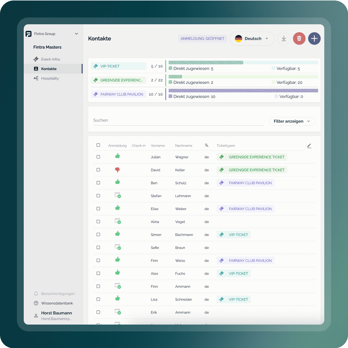348x348 pixels.
Task: Click the name cell 'Bachmann'
Action: (x=184, y=235)
